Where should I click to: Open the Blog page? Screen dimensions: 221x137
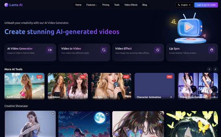[144, 5]
